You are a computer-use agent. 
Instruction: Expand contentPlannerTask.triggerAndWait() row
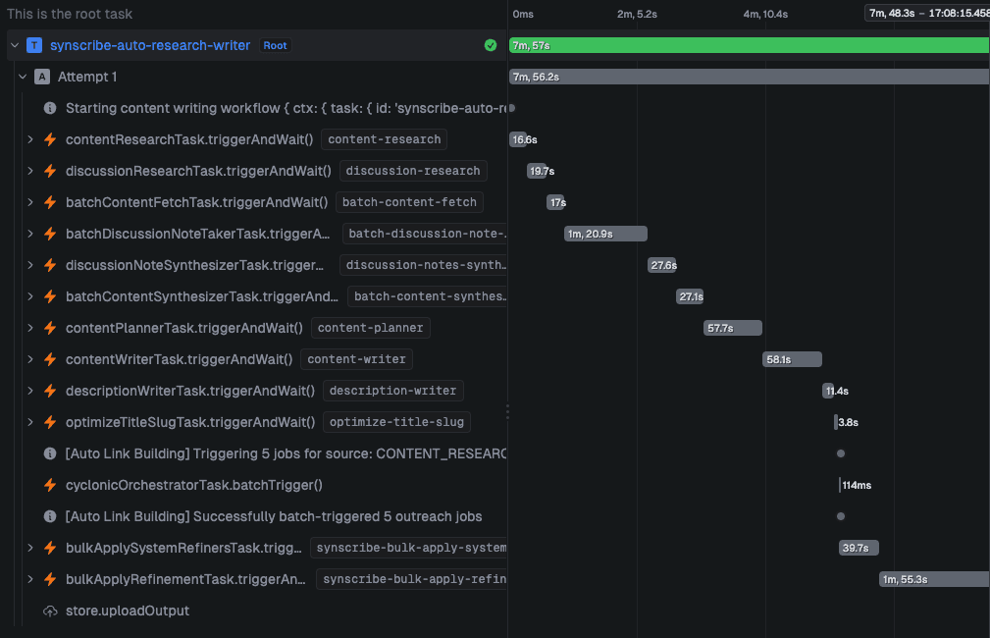point(30,328)
